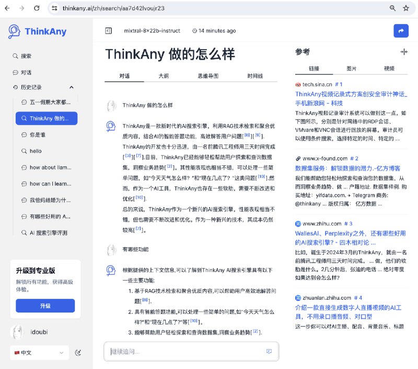Click the user avatar beside 有哪些功能
Viewport: 418px width, 369px height.
(x=111, y=250)
